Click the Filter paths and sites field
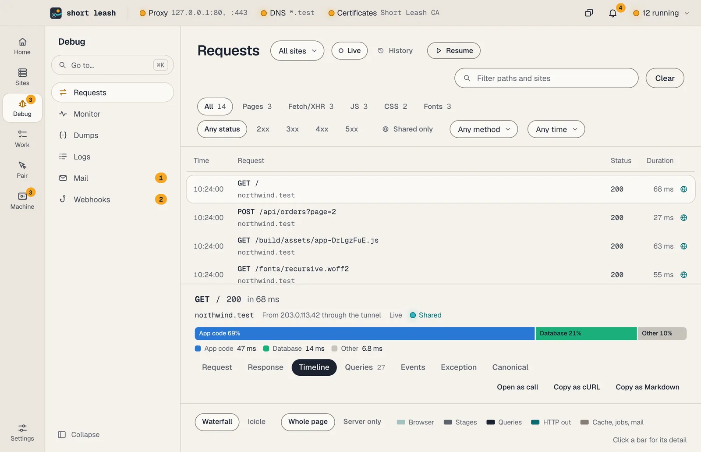The image size is (701, 452). (x=546, y=78)
